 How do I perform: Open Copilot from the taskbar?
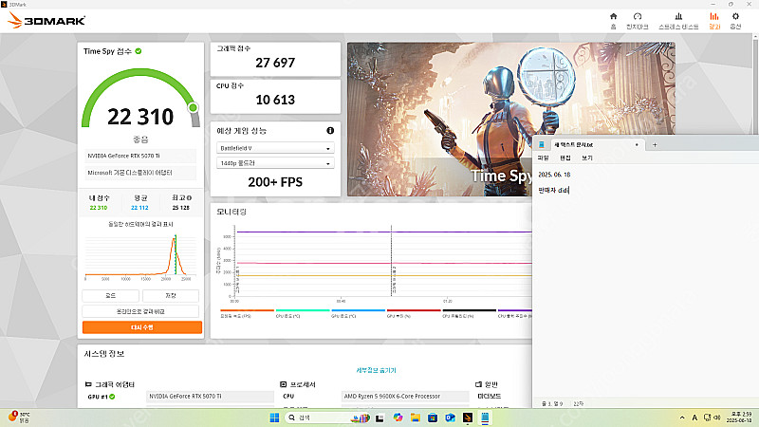coord(398,418)
